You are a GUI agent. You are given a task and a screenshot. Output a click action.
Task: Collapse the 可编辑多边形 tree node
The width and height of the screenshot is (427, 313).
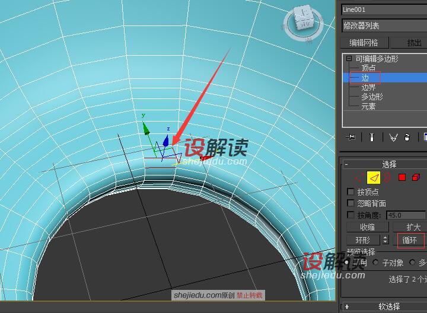pos(349,58)
